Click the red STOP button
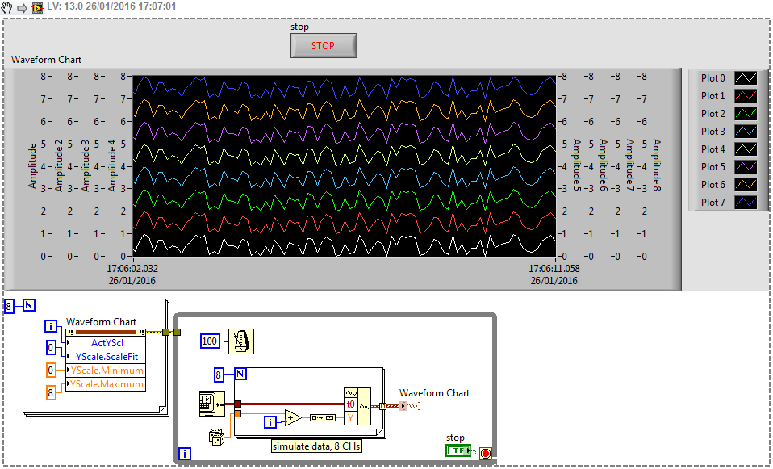 (x=324, y=45)
